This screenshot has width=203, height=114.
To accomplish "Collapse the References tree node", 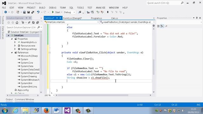I will [12, 53].
